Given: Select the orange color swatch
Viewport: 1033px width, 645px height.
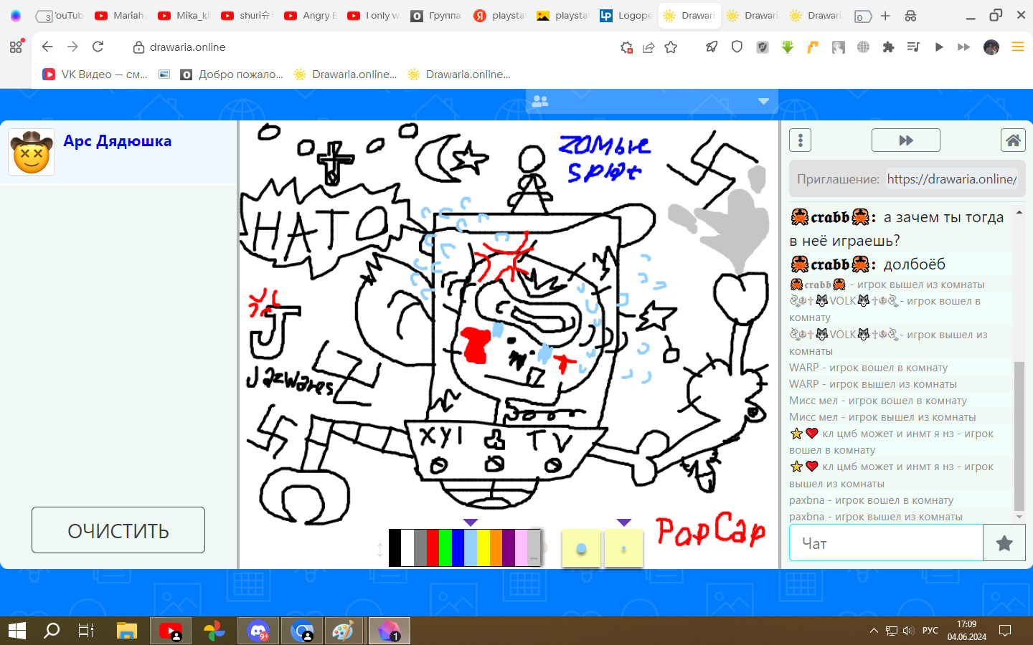Looking at the screenshot, I should click(x=496, y=548).
